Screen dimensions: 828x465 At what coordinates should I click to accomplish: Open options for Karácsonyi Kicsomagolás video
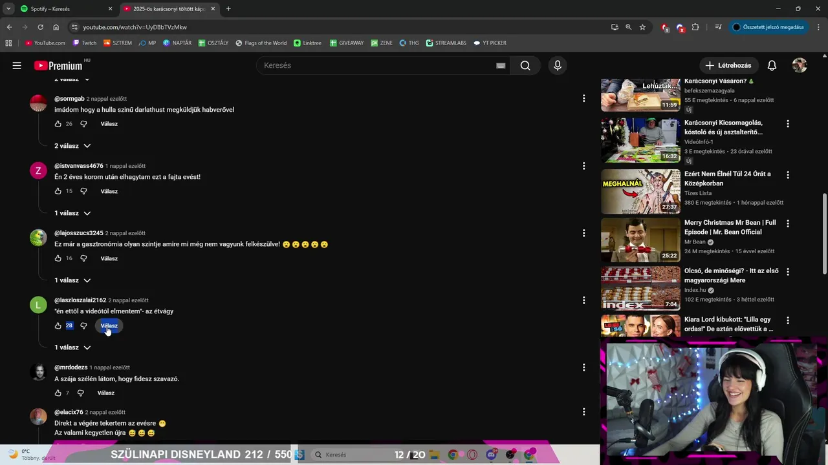(787, 124)
